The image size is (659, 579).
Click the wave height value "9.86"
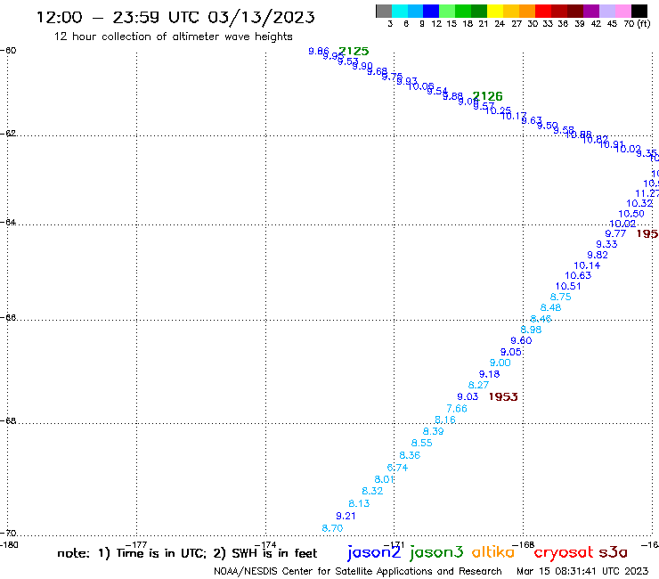(x=319, y=52)
